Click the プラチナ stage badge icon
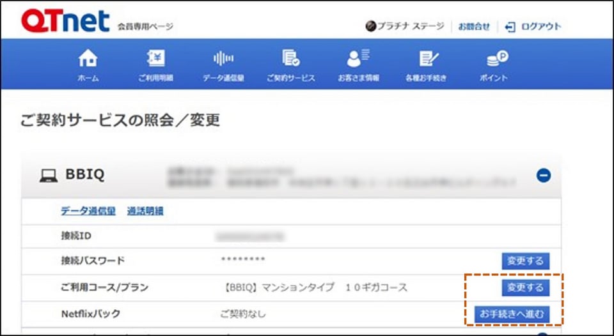This screenshot has height=336, width=614. tap(370, 26)
